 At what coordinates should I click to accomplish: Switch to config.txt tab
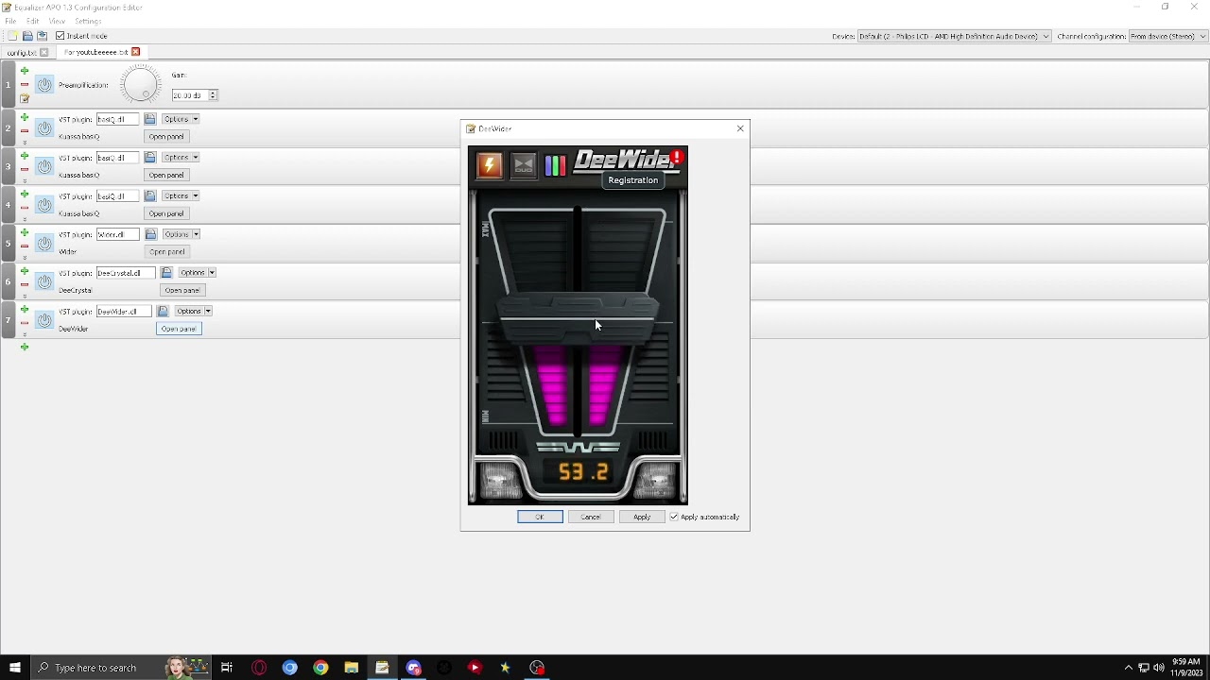[x=21, y=53]
